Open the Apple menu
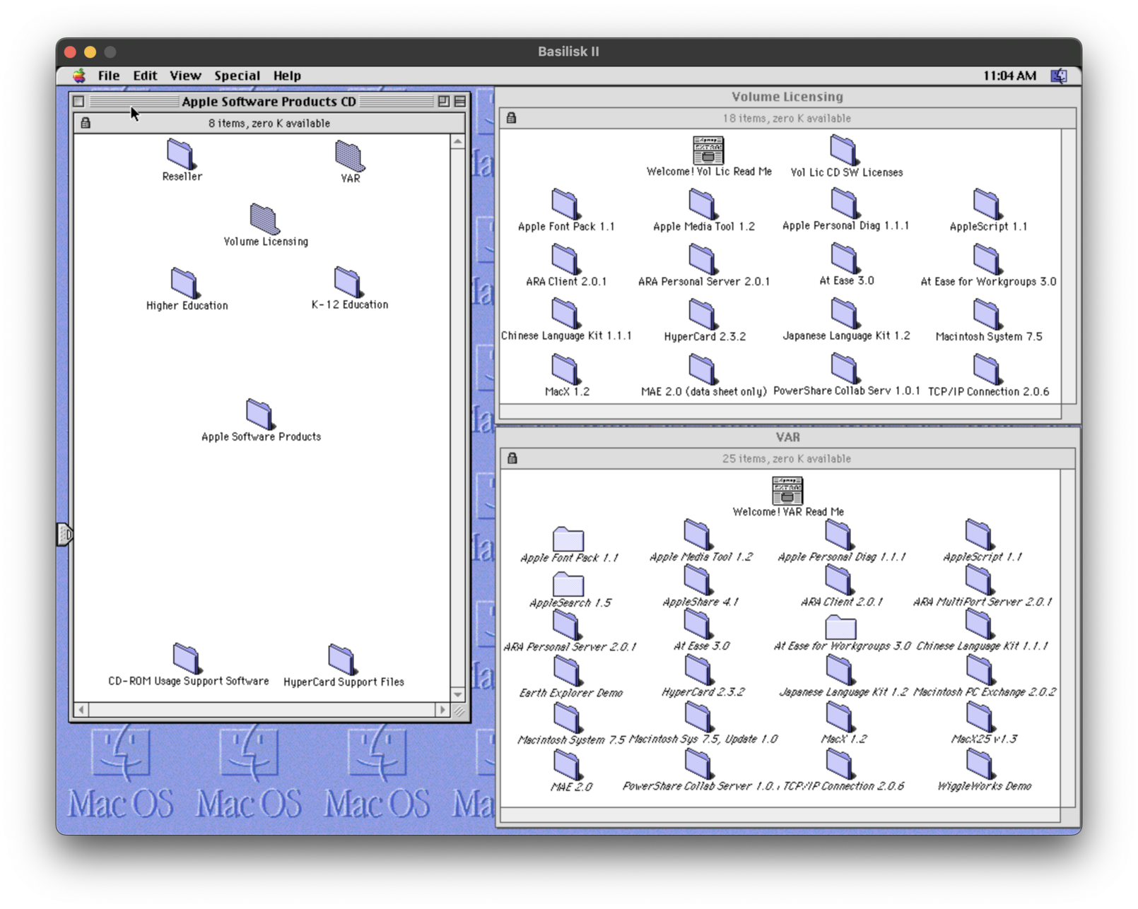This screenshot has height=909, width=1138. (x=79, y=76)
